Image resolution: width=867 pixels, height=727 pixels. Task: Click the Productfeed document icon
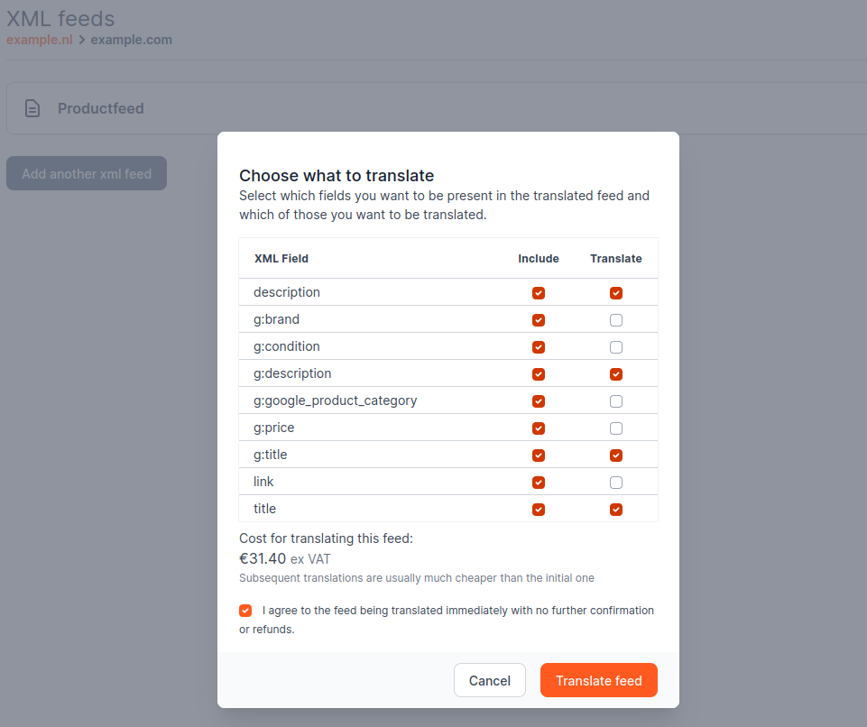tap(32, 108)
